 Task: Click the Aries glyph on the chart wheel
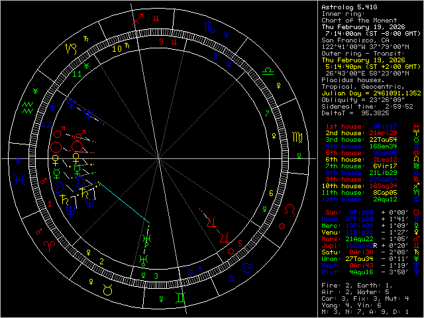[x=50, y=245]
